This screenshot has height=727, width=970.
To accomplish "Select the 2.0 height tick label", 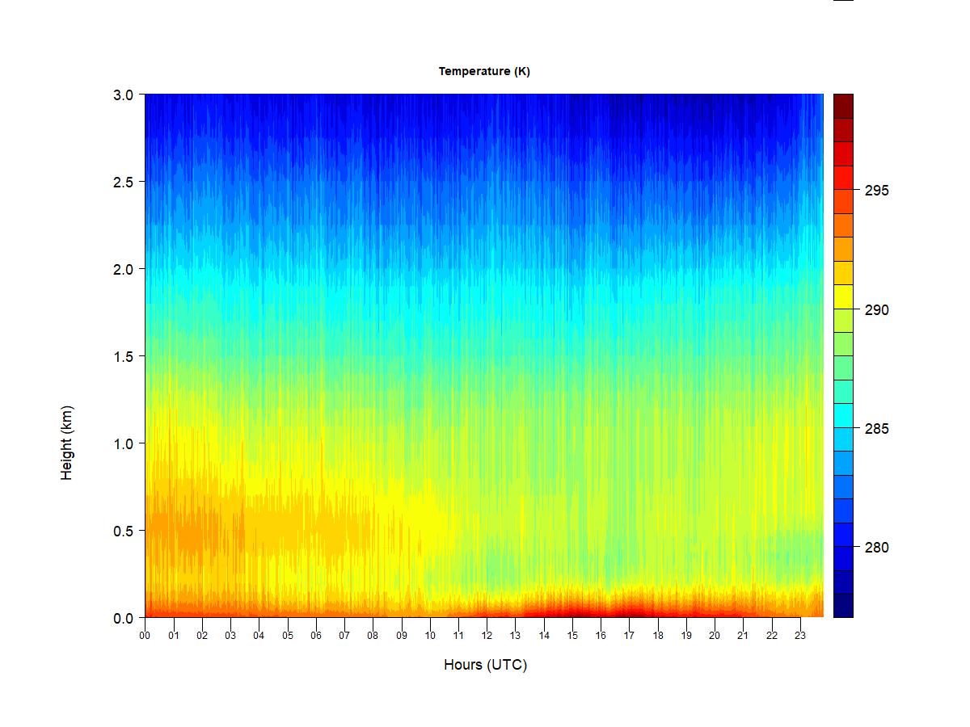I will 123,269.
